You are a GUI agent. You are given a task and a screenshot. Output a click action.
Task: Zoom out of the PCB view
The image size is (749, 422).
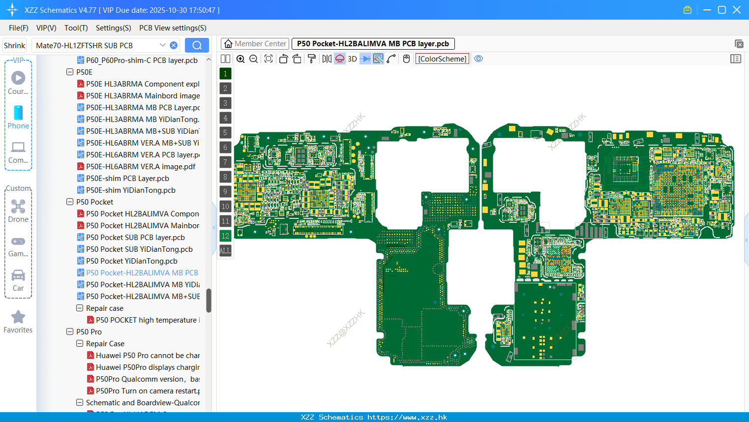point(253,59)
